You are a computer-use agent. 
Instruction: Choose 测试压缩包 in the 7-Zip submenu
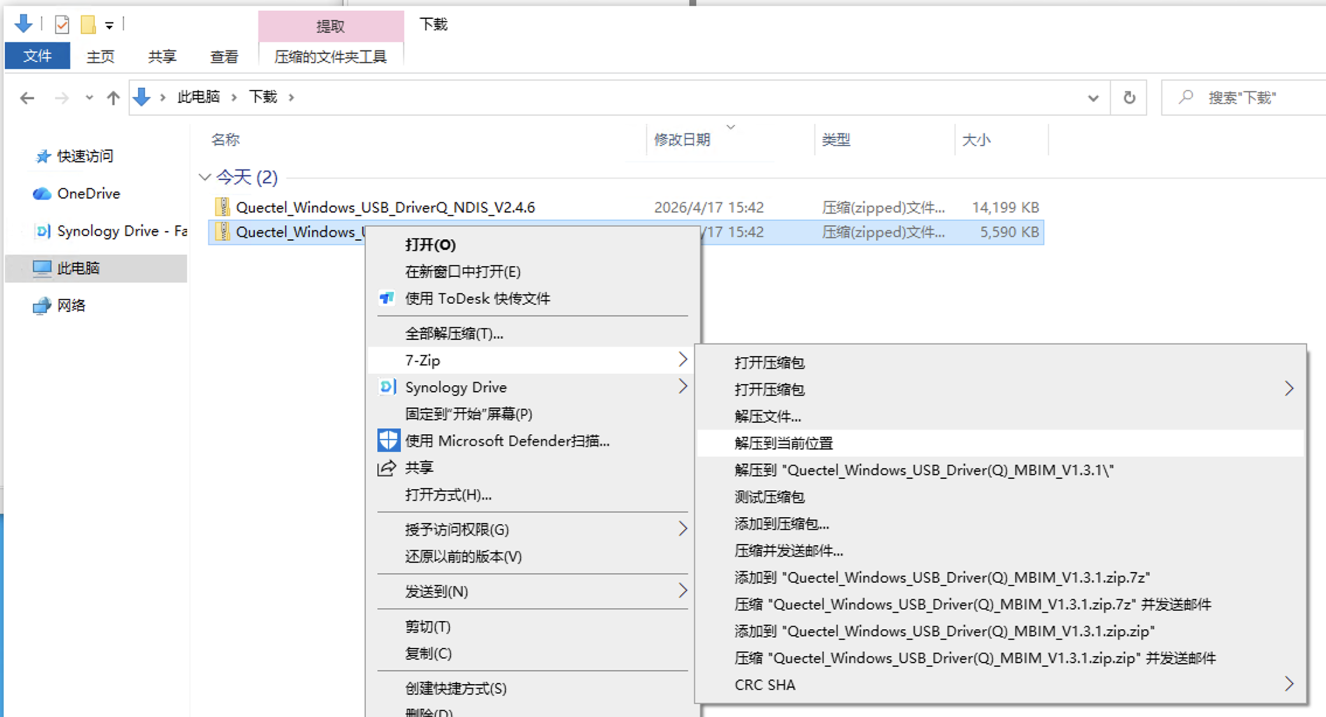point(769,497)
